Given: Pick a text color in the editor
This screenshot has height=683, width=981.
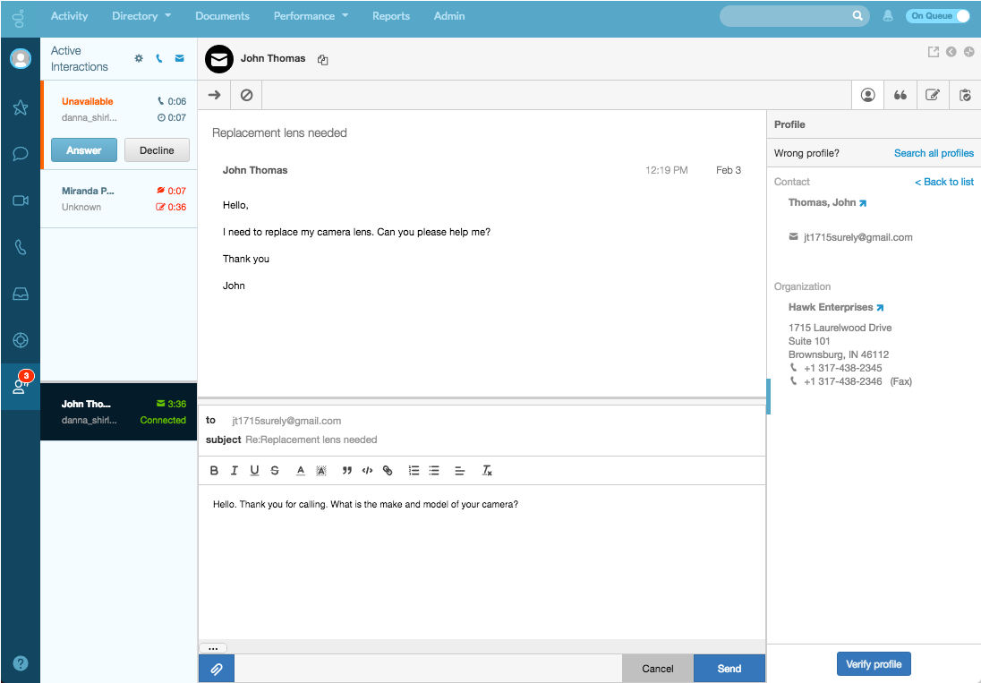Looking at the screenshot, I should tap(301, 471).
